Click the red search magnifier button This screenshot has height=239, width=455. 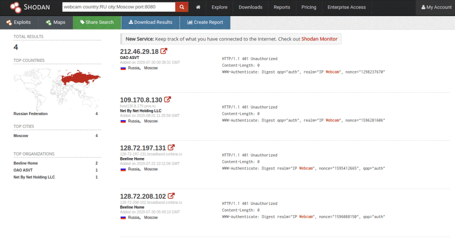click(x=181, y=7)
